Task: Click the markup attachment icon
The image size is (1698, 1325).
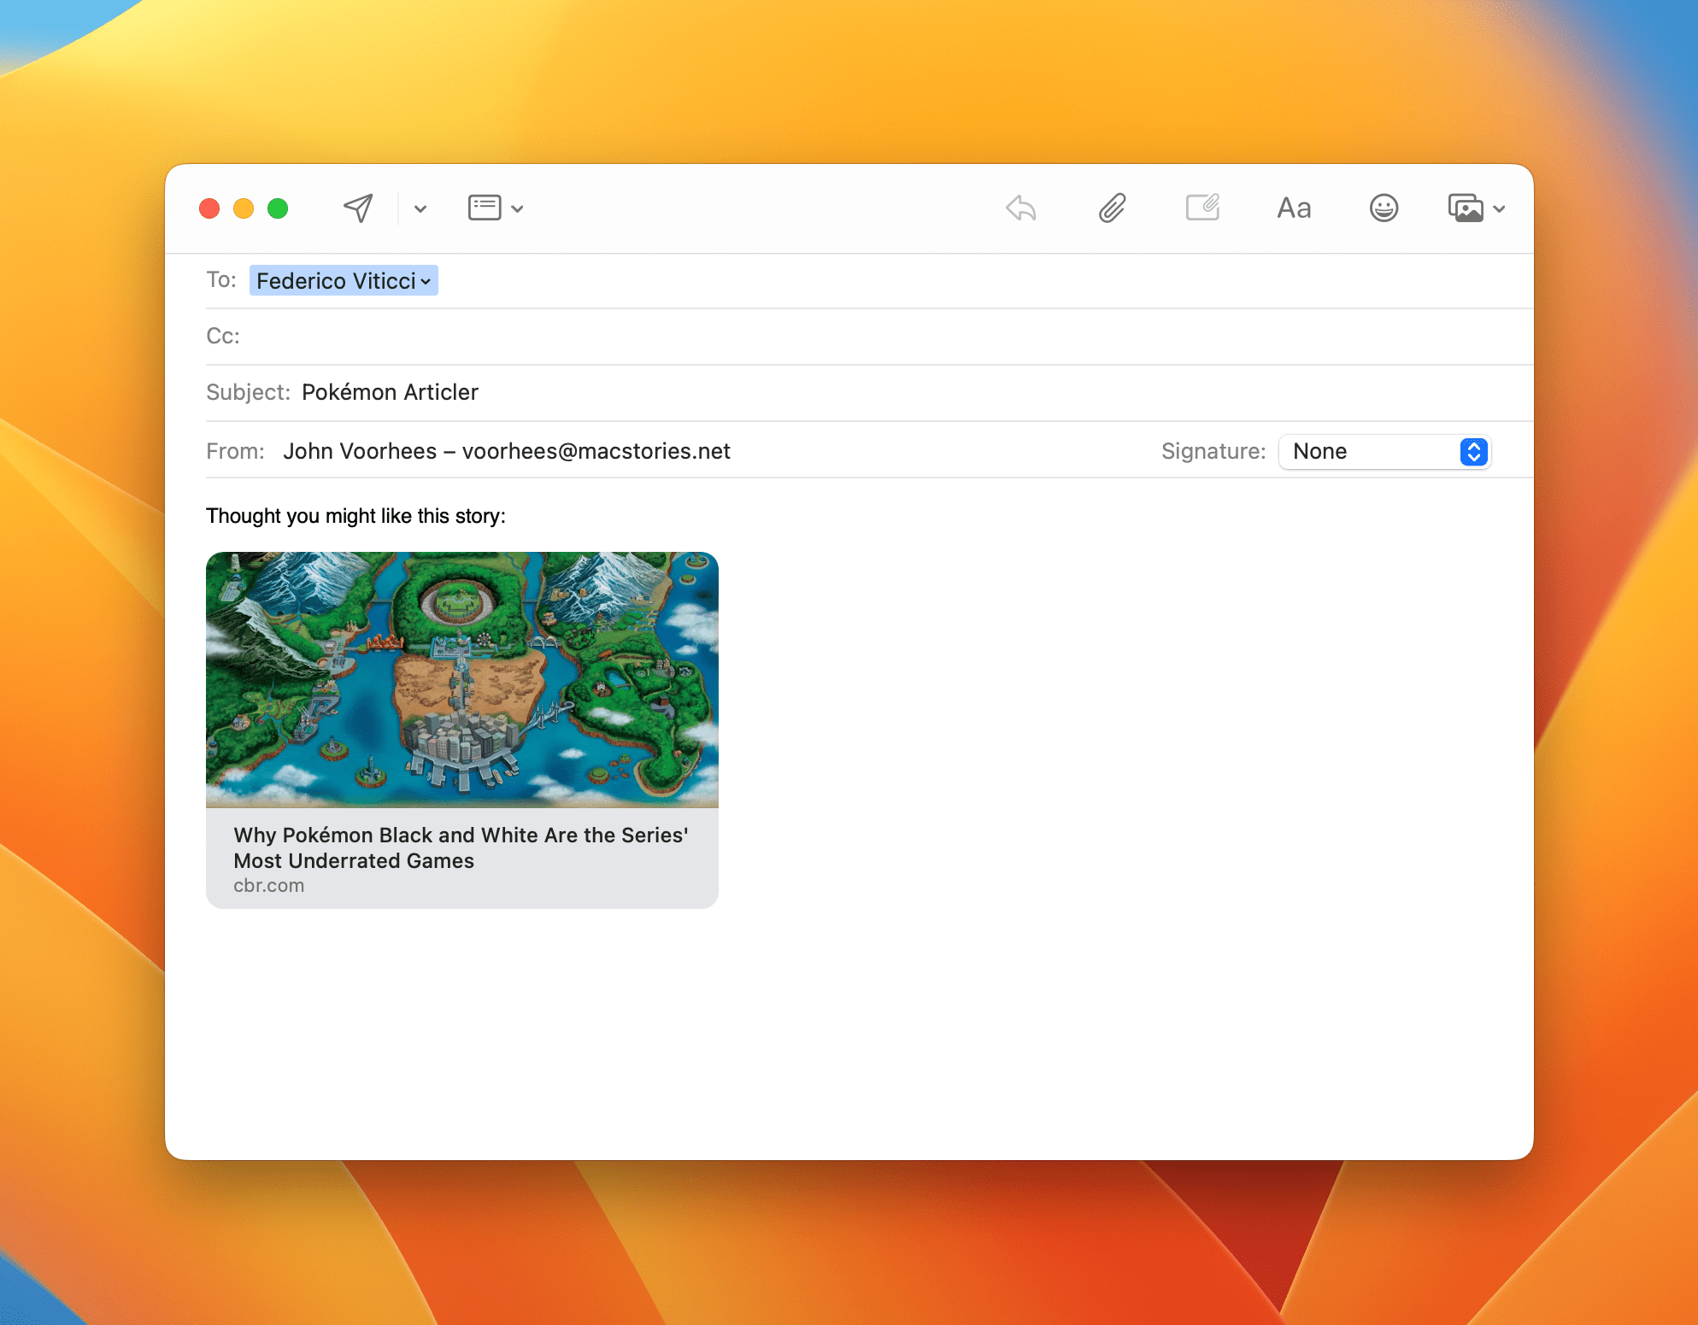Action: click(x=1202, y=208)
